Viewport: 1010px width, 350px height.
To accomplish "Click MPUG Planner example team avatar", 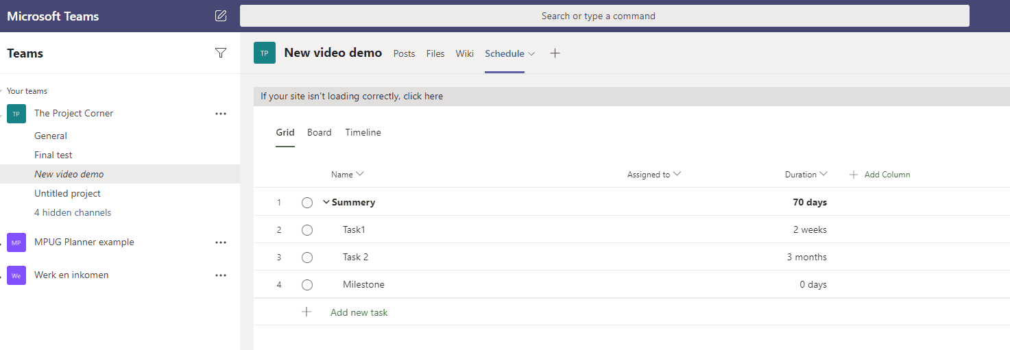I will (16, 242).
